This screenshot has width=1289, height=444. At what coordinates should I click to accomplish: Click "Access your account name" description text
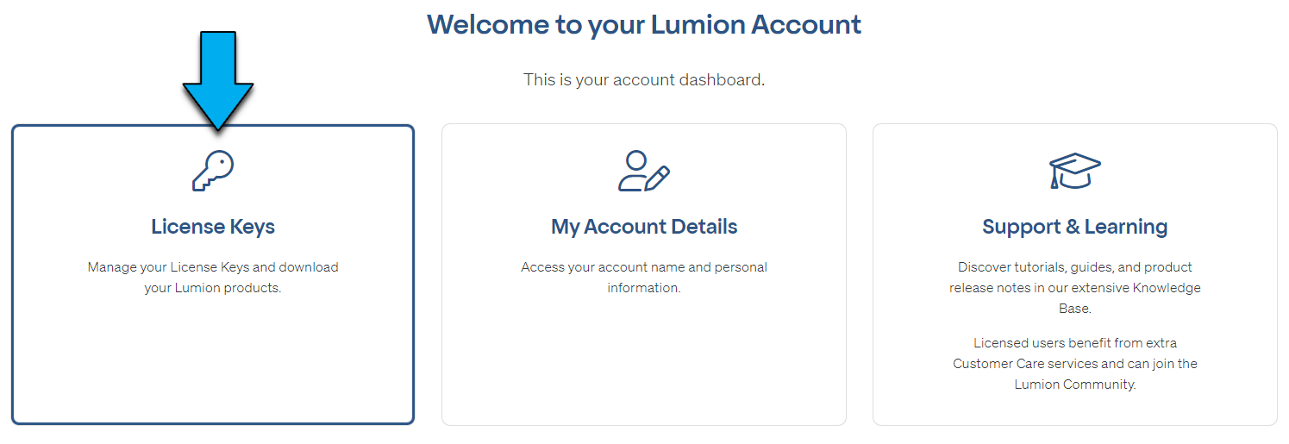tap(644, 267)
